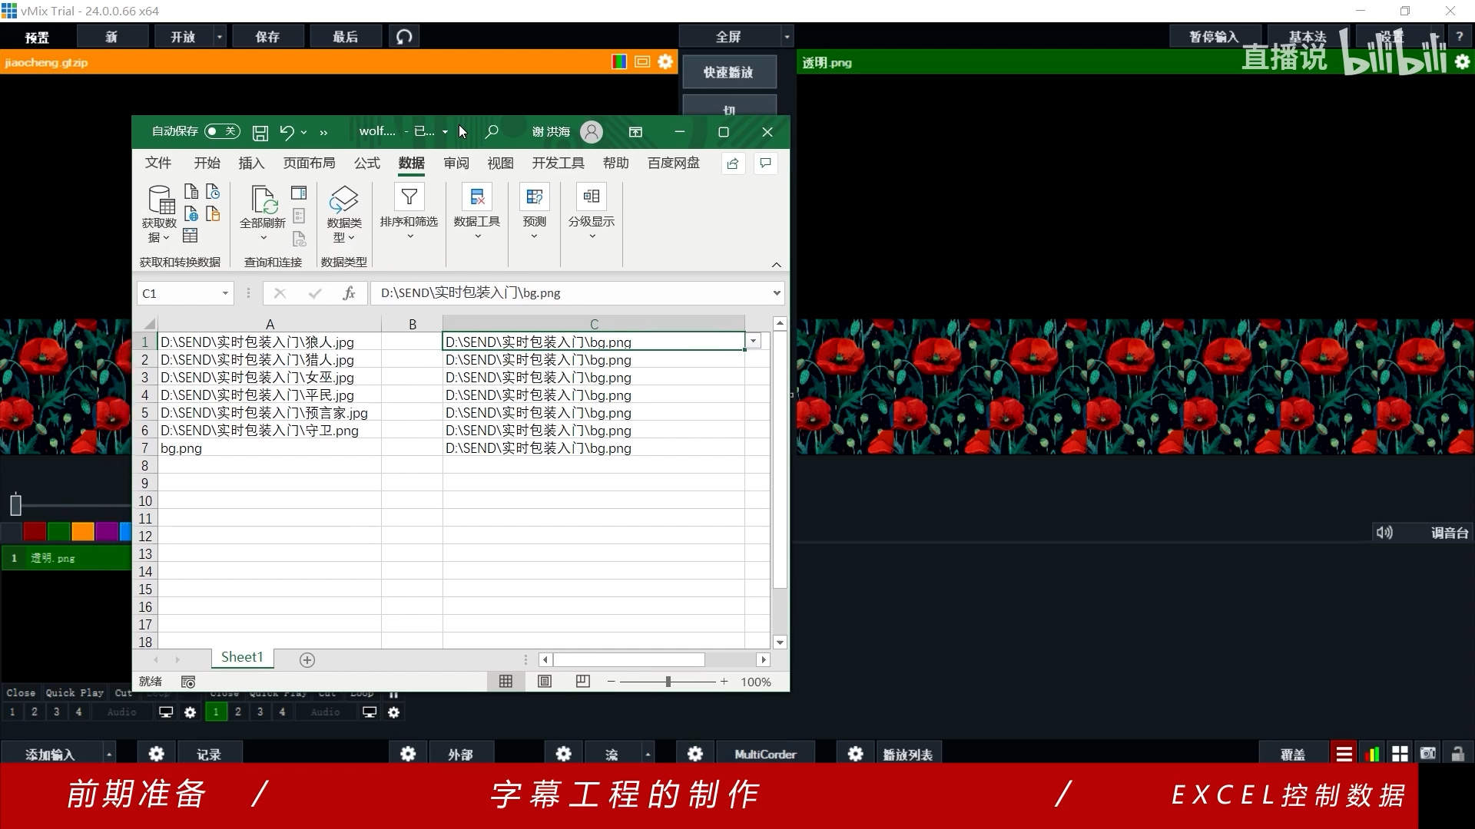Open the 添加输入 (Add Input) dropdown arrow

coord(108,753)
